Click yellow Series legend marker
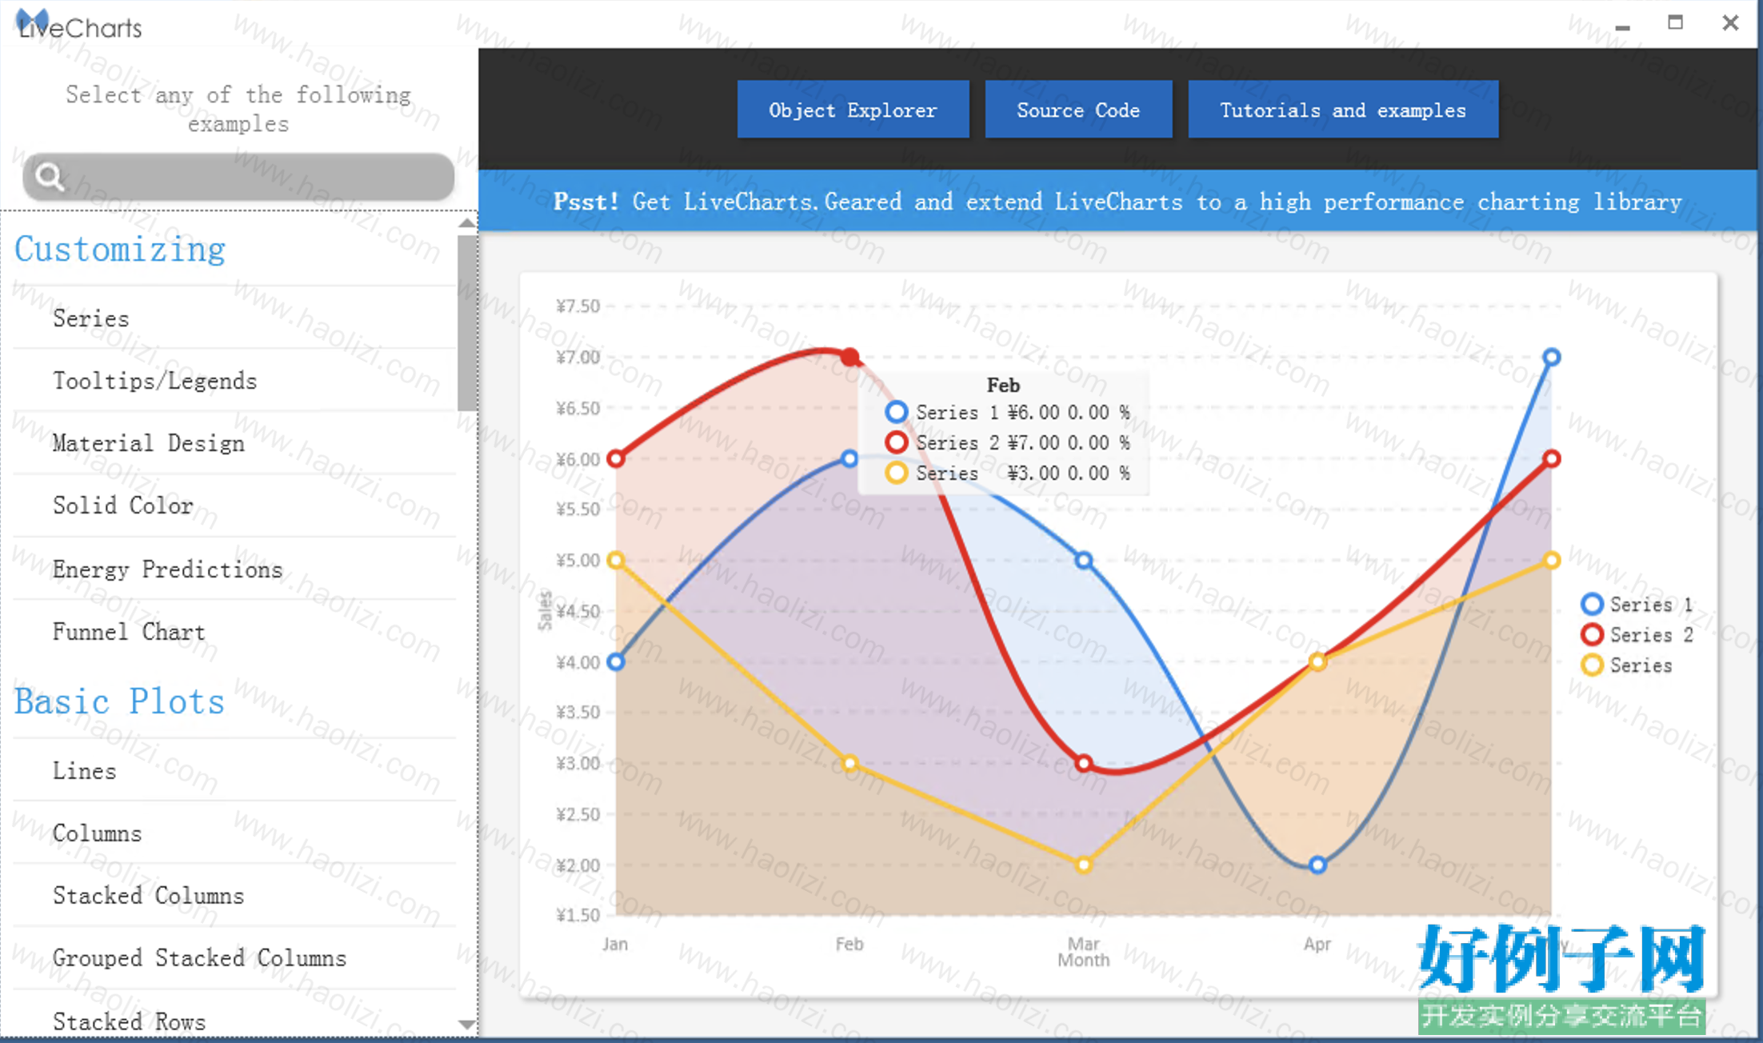Image resolution: width=1763 pixels, height=1043 pixels. (x=1592, y=665)
